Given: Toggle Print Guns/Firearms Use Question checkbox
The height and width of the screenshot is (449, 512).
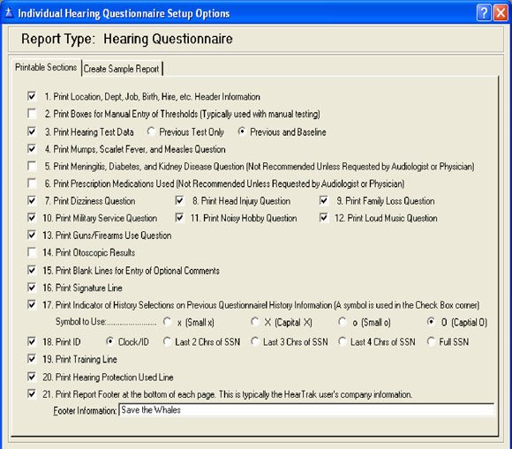Looking at the screenshot, I should [x=32, y=235].
